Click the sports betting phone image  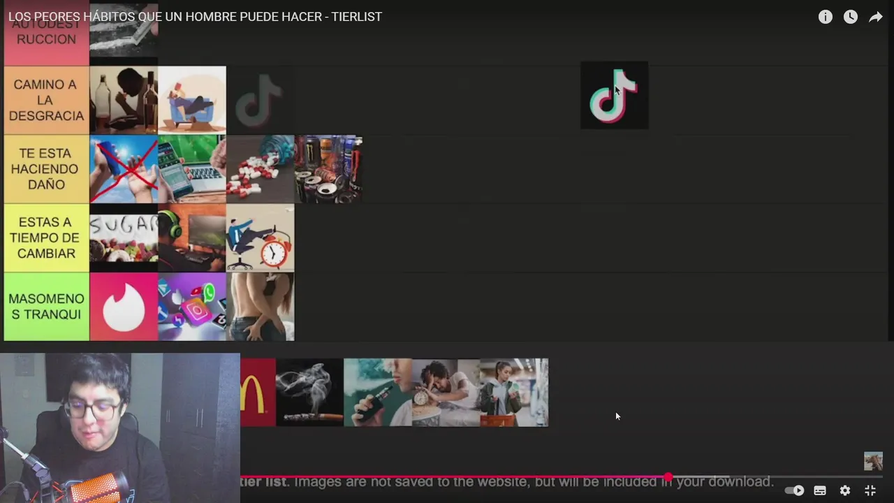192,169
